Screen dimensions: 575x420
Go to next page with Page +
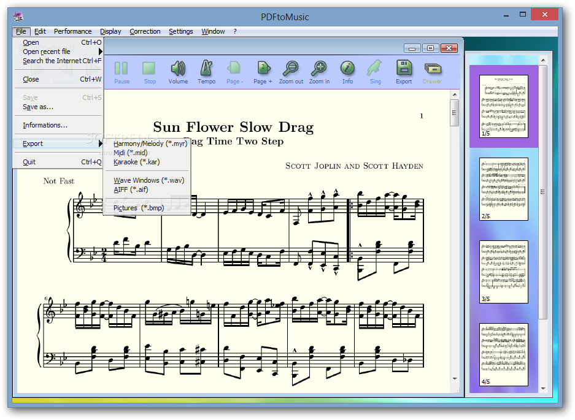[x=263, y=69]
